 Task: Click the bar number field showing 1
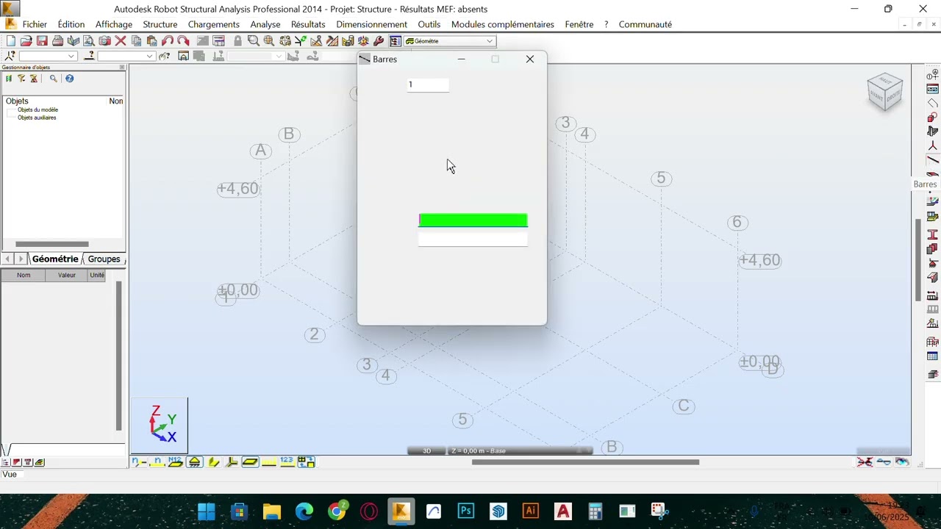pyautogui.click(x=428, y=84)
